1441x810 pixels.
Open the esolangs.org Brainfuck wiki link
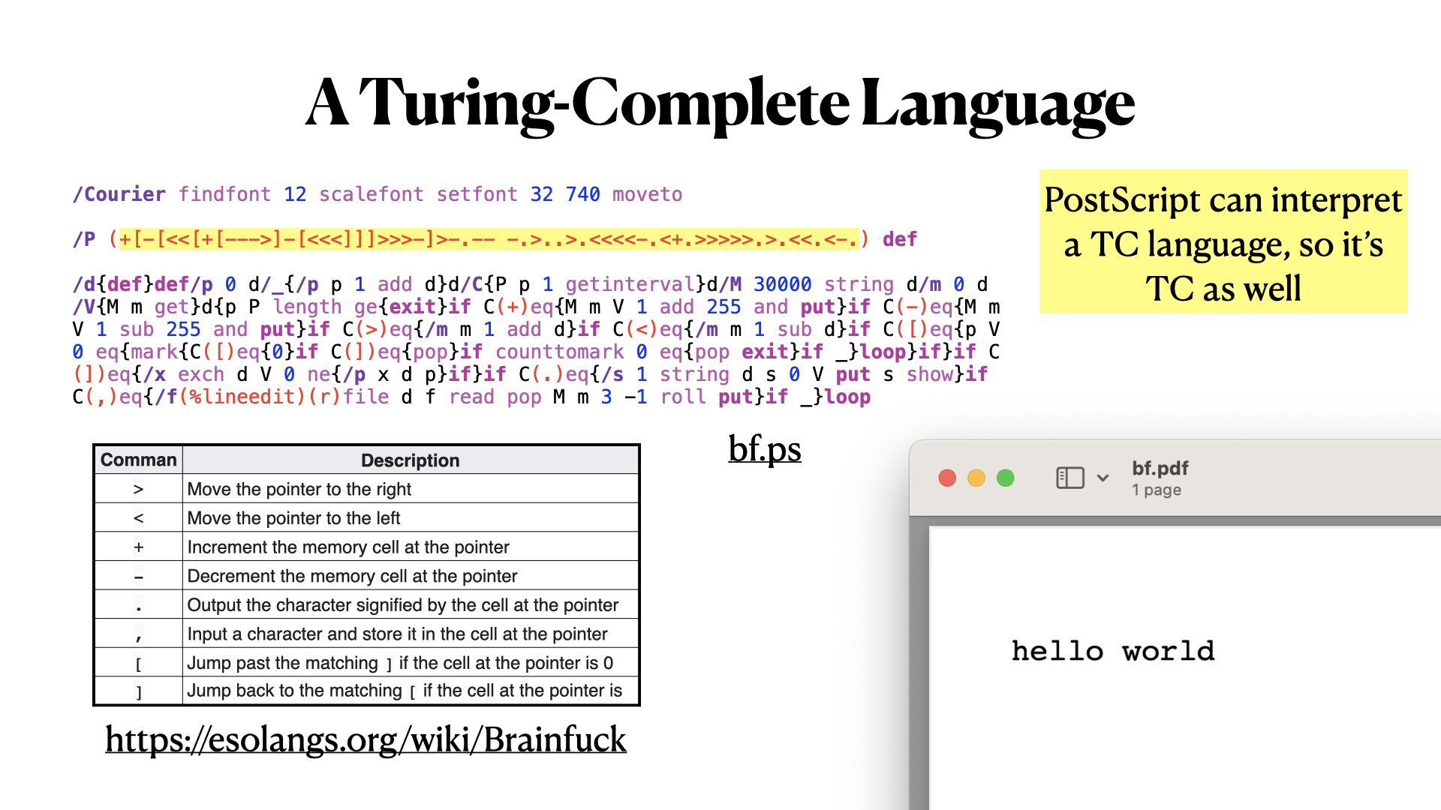pyautogui.click(x=366, y=739)
